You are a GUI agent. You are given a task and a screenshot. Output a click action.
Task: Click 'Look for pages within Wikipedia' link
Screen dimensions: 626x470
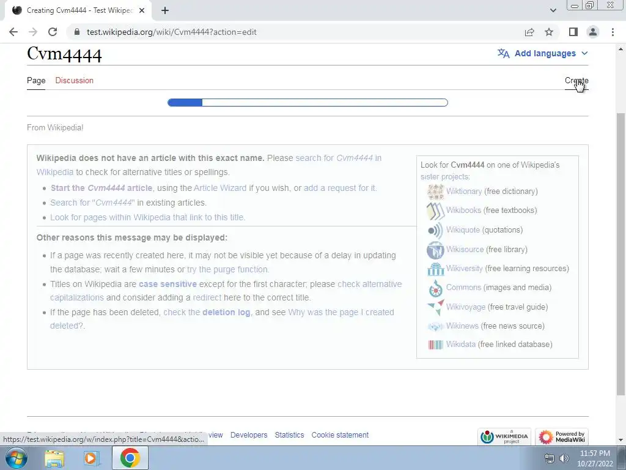point(147,217)
